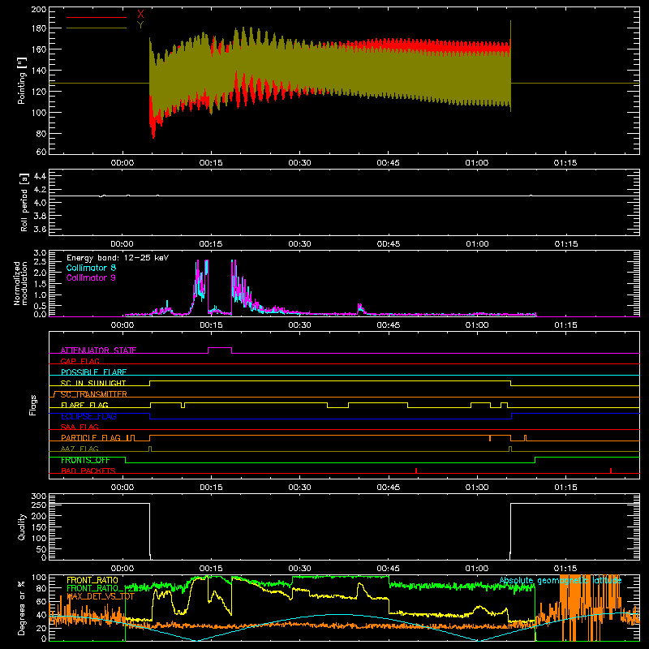Viewport: 649px width, 649px height.
Task: Click the olive Y legend line sample
Action: 97,28
